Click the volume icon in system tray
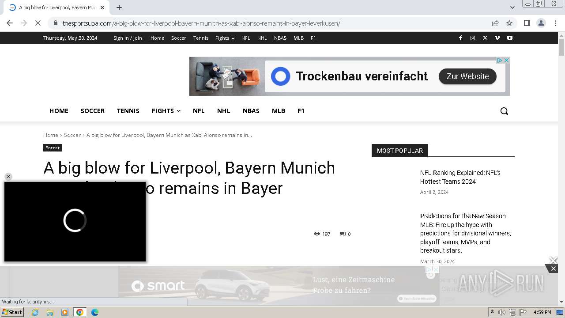This screenshot has height=318, width=565. [501, 312]
